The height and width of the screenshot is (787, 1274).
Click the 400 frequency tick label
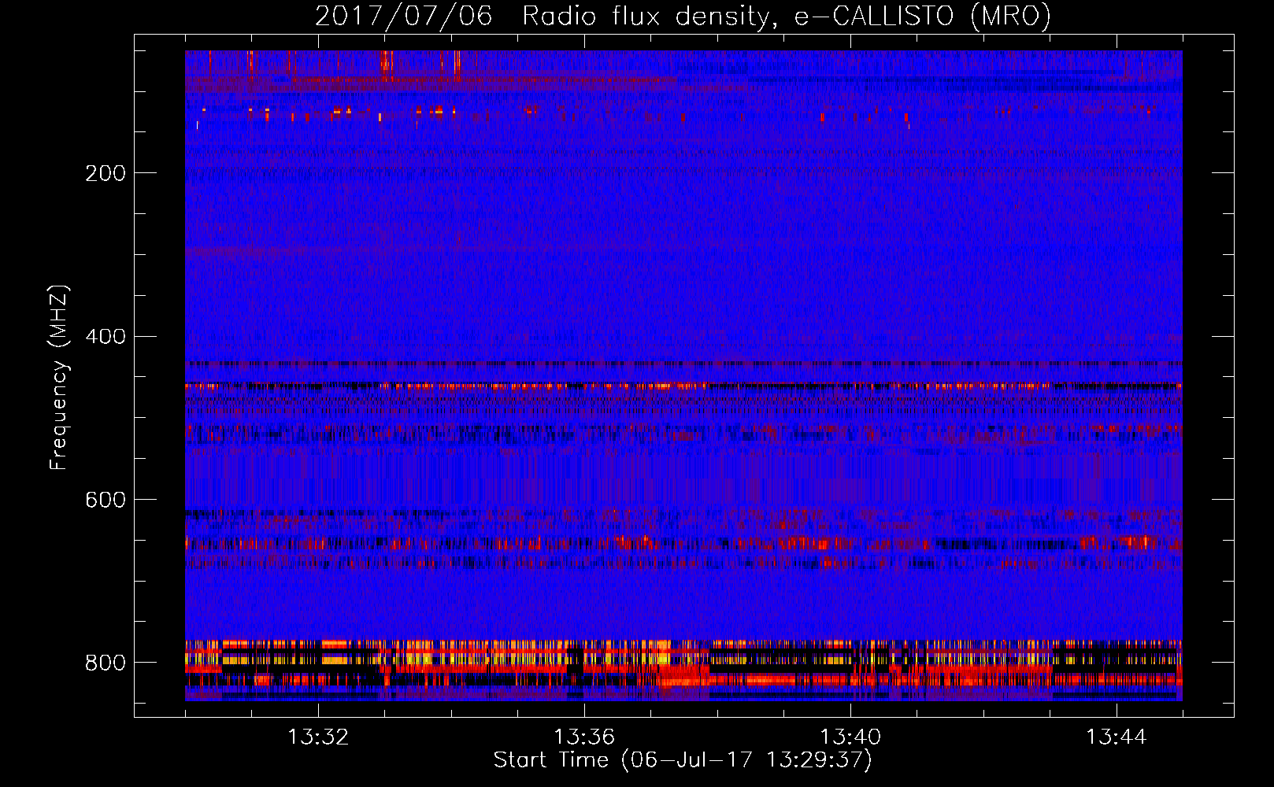point(106,337)
